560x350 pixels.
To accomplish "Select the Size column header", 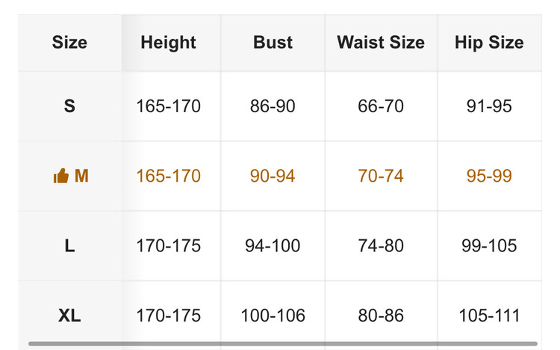I will point(69,42).
